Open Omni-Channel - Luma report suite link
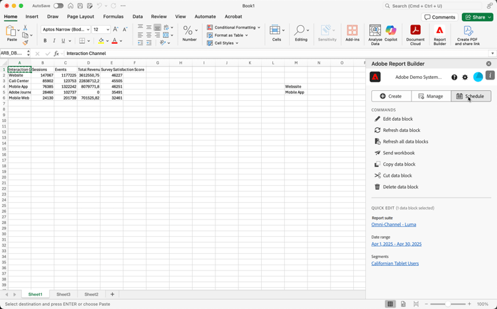497x309 pixels. 394,224
